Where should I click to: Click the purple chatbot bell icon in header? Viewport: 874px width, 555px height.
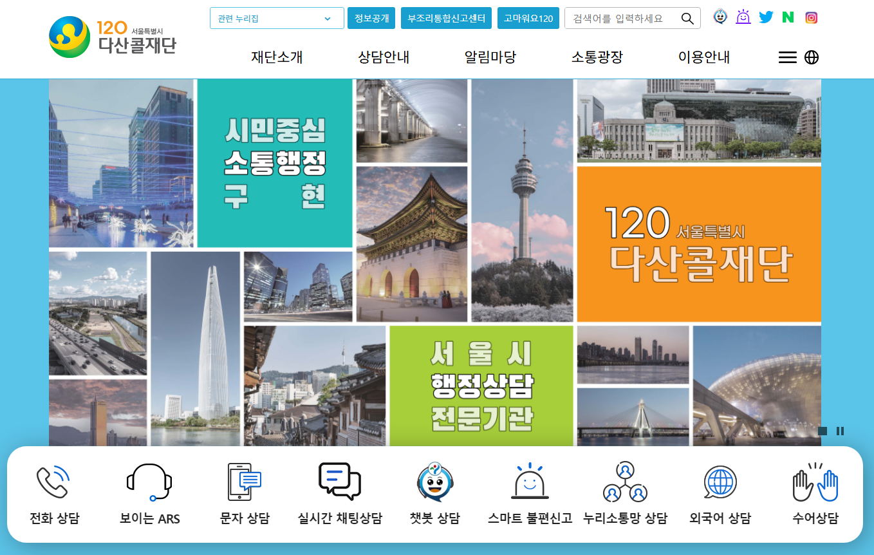(743, 17)
